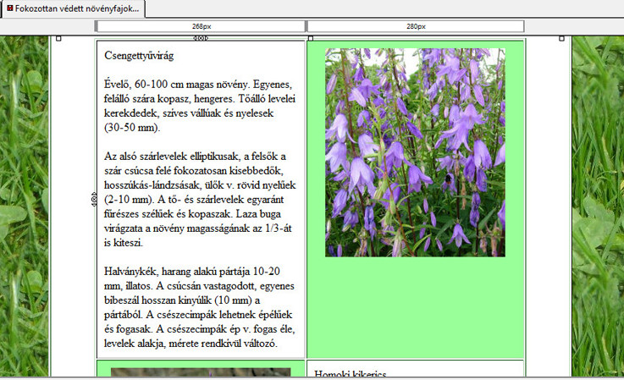Click the column resize handle at table top
The width and height of the screenshot is (624, 380).
[201, 38]
